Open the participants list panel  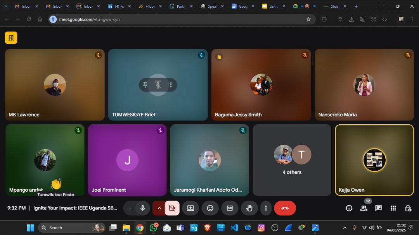click(364, 208)
